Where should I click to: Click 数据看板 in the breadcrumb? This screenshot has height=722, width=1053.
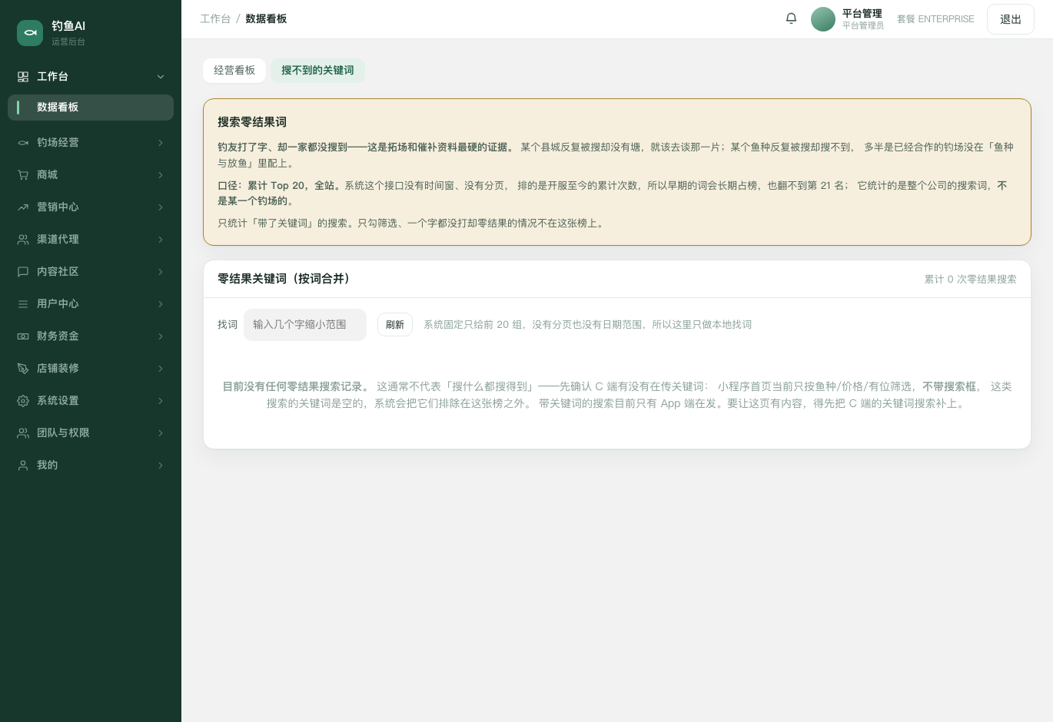pos(266,18)
